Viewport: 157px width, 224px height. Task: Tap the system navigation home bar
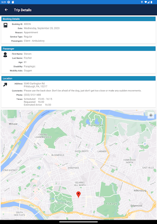78,222
